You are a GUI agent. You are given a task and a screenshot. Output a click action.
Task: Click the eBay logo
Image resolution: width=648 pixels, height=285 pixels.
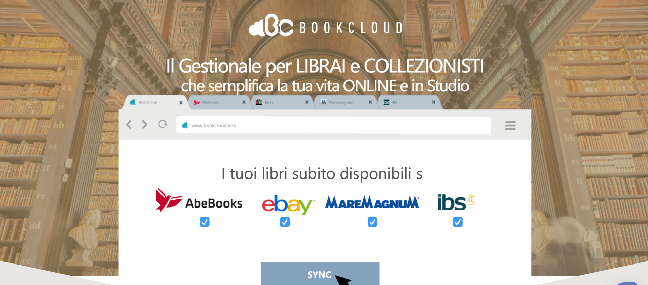click(288, 204)
